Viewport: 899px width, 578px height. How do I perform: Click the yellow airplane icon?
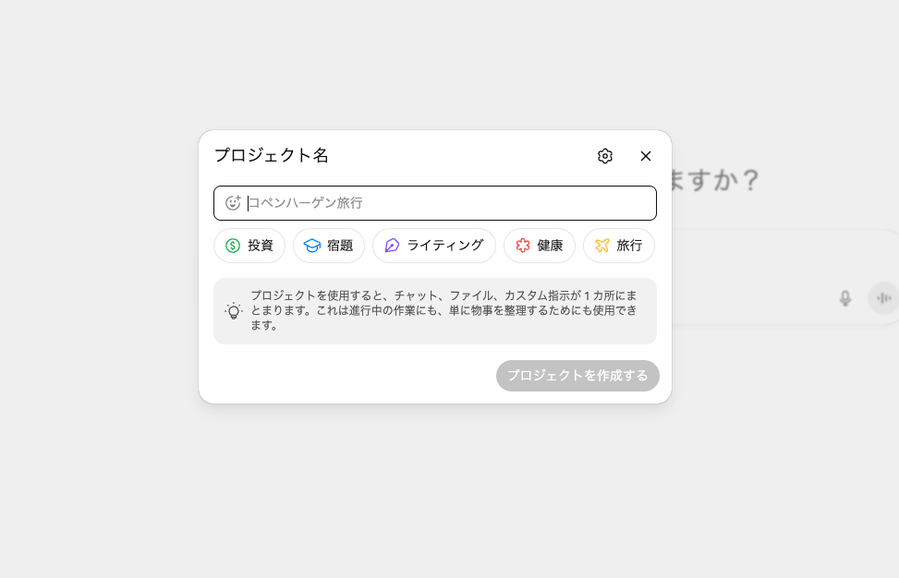click(602, 246)
